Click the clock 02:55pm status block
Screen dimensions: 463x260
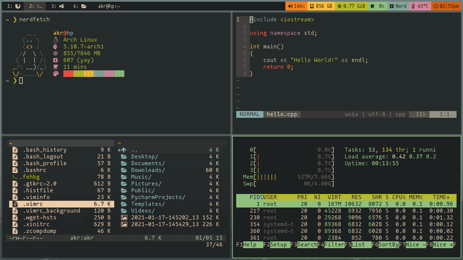446,6
